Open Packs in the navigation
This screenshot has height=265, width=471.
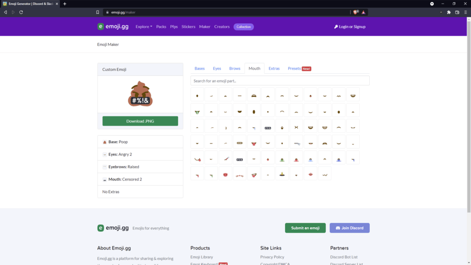(161, 26)
